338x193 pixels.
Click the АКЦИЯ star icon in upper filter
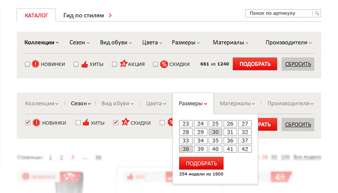coord(124,64)
